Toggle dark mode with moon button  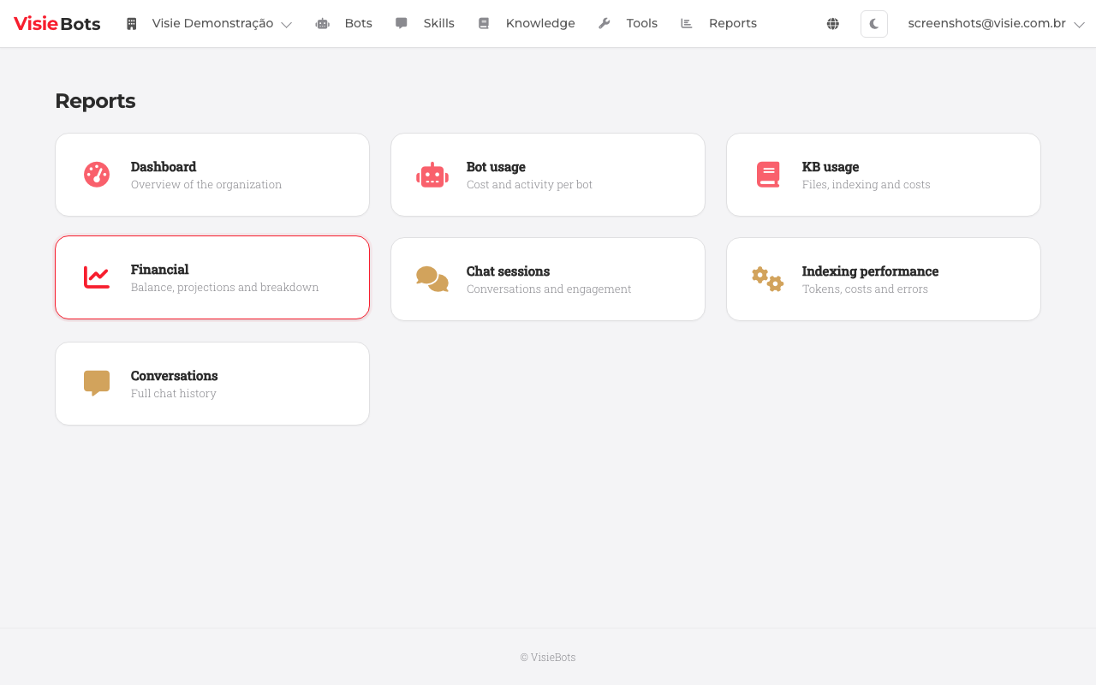pyautogui.click(x=873, y=24)
